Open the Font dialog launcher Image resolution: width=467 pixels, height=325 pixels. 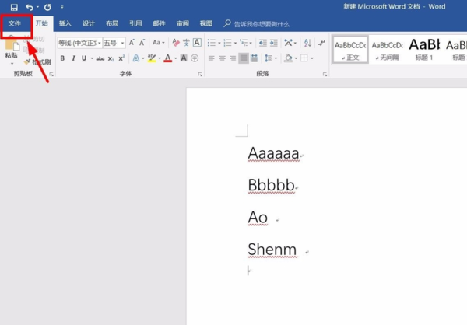200,74
